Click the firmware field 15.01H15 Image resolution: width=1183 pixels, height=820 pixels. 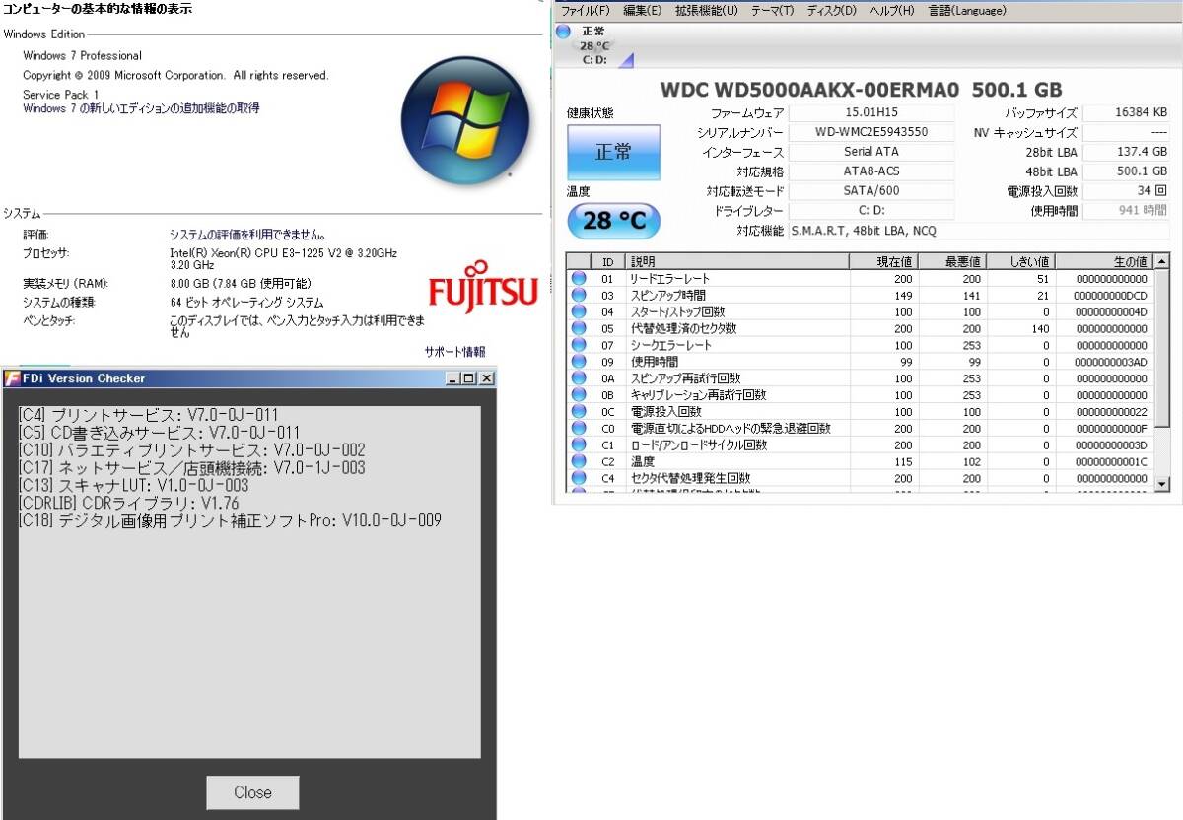coord(871,113)
